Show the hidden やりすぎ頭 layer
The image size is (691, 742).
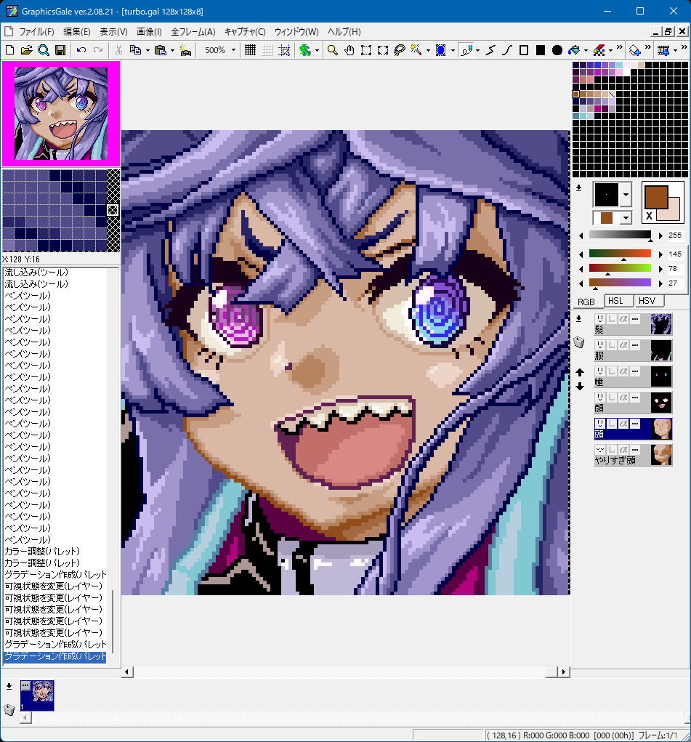[600, 450]
